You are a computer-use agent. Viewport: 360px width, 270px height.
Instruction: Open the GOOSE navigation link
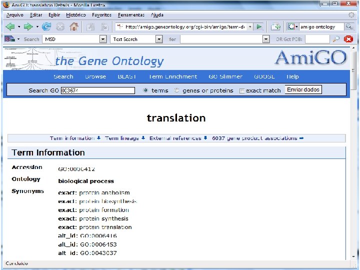click(x=264, y=76)
